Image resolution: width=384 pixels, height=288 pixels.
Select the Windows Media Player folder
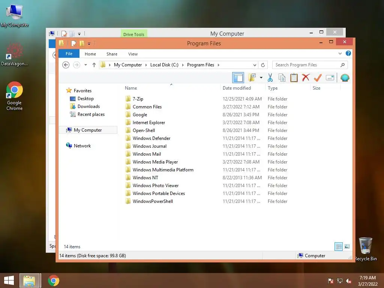pyautogui.click(x=155, y=162)
